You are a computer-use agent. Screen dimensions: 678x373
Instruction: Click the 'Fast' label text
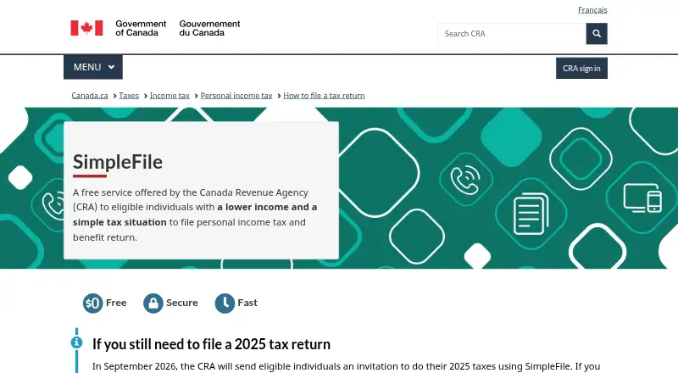[x=247, y=303]
